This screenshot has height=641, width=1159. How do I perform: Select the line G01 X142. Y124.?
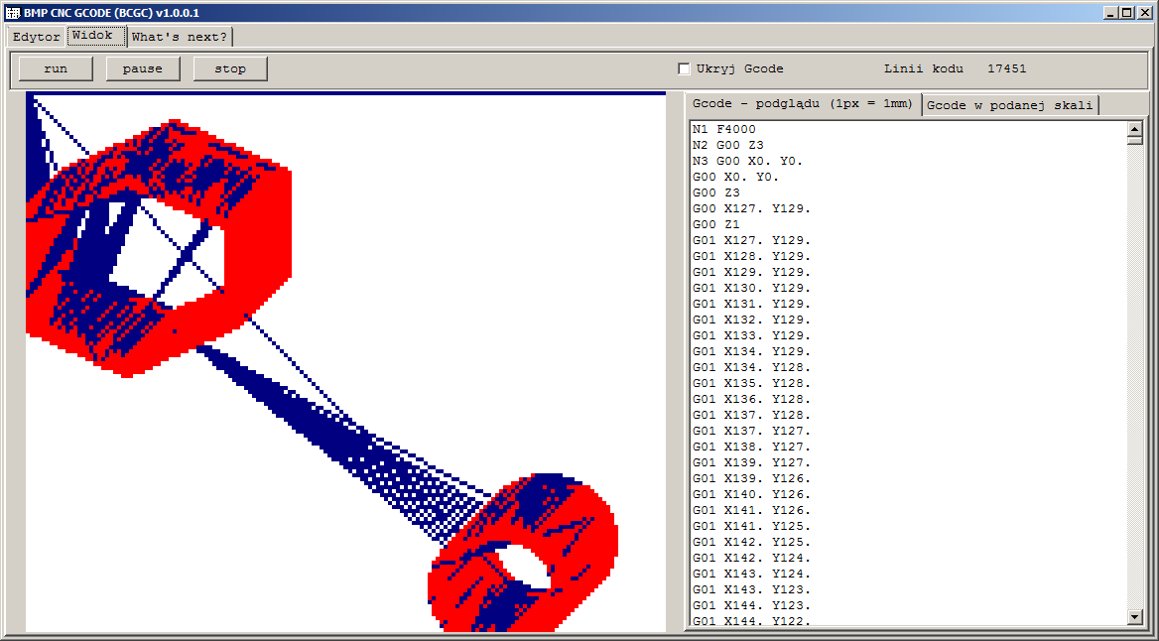752,559
